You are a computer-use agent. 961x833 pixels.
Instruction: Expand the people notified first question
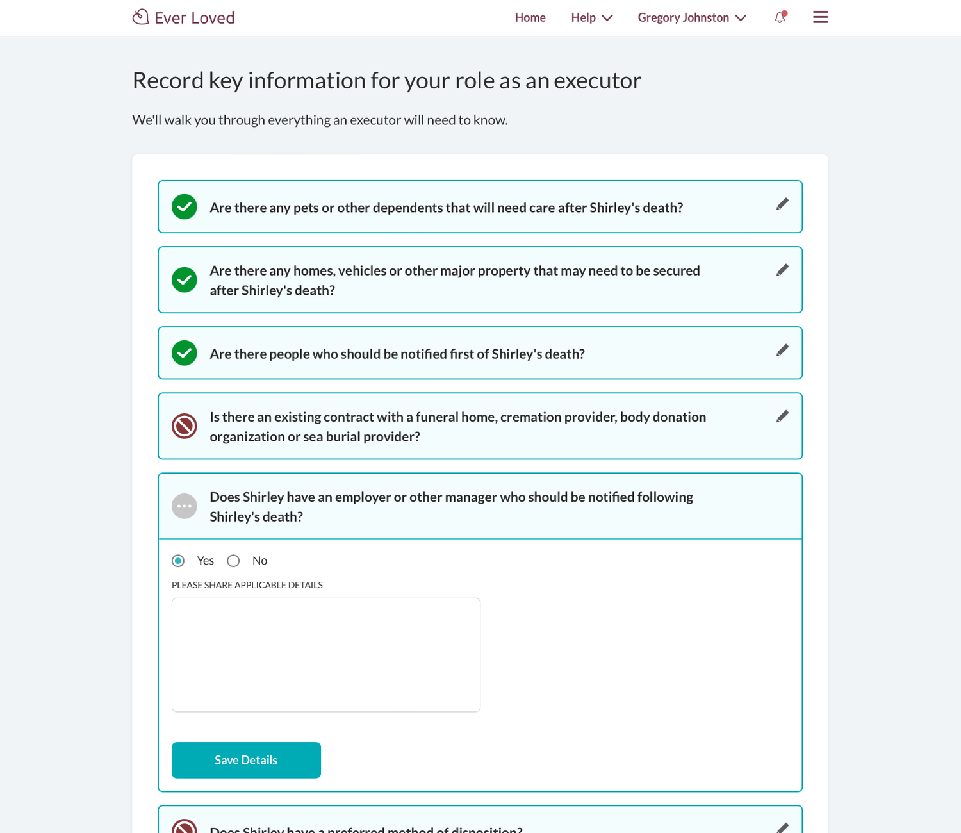tap(397, 354)
